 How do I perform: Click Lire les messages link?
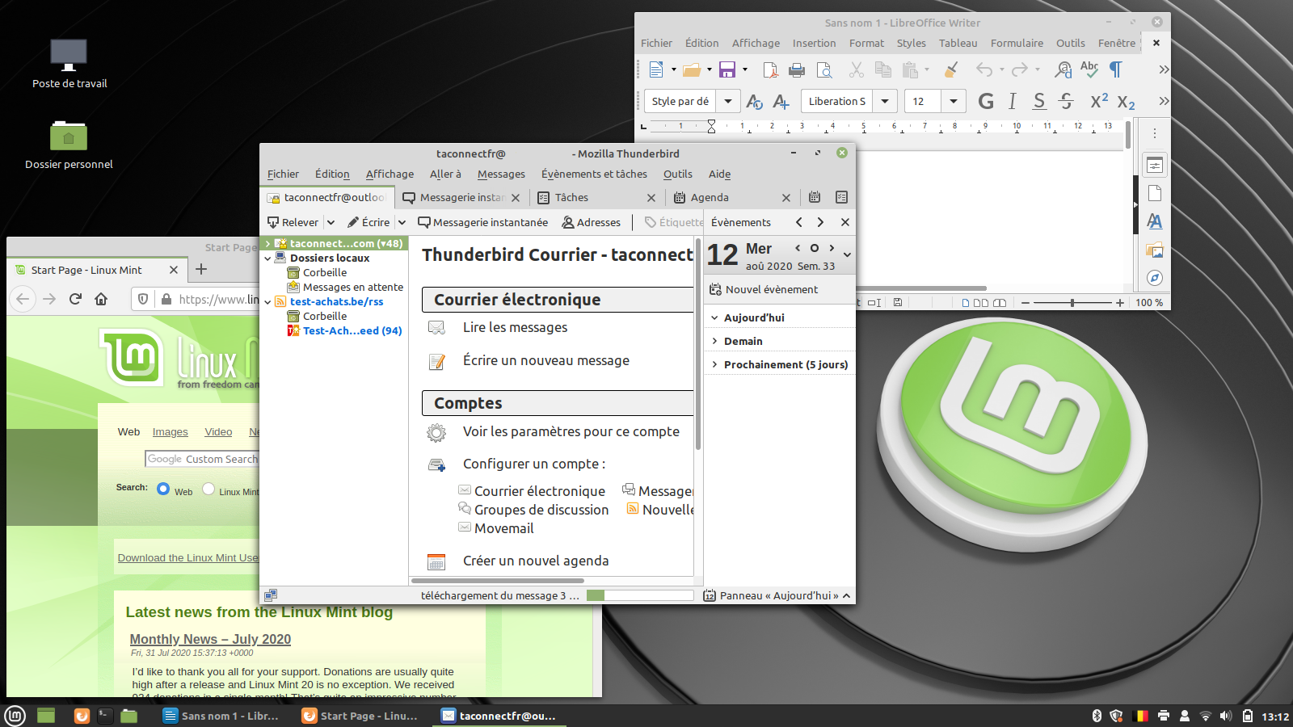[515, 328]
